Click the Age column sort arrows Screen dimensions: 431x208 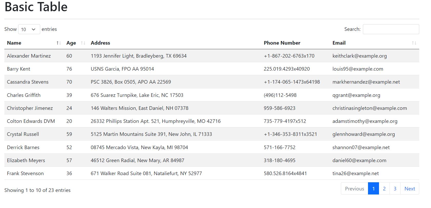[x=83, y=43]
